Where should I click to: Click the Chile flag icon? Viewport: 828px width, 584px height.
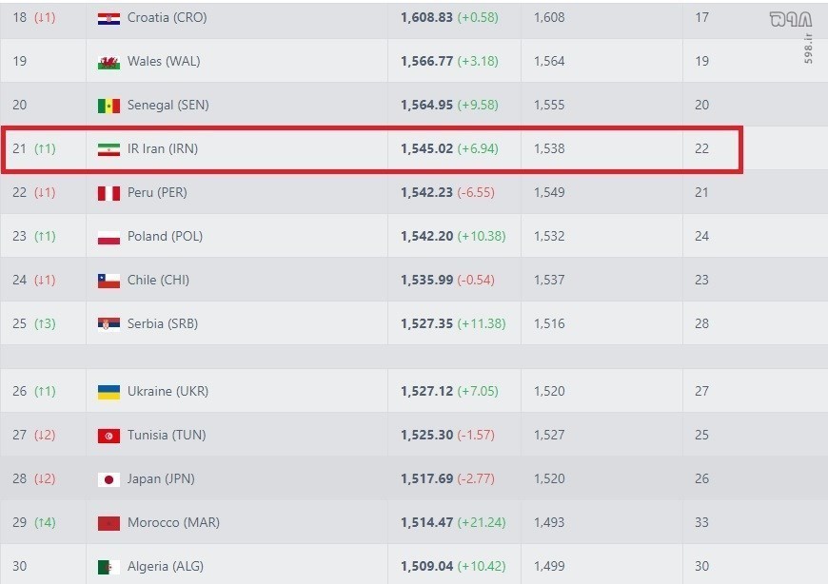[108, 281]
